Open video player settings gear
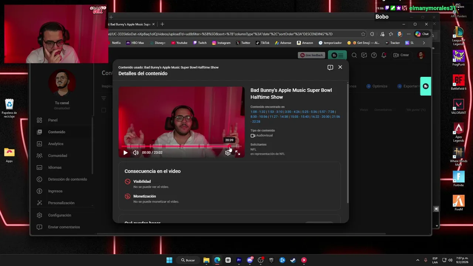The height and width of the screenshot is (266, 473). (x=228, y=153)
